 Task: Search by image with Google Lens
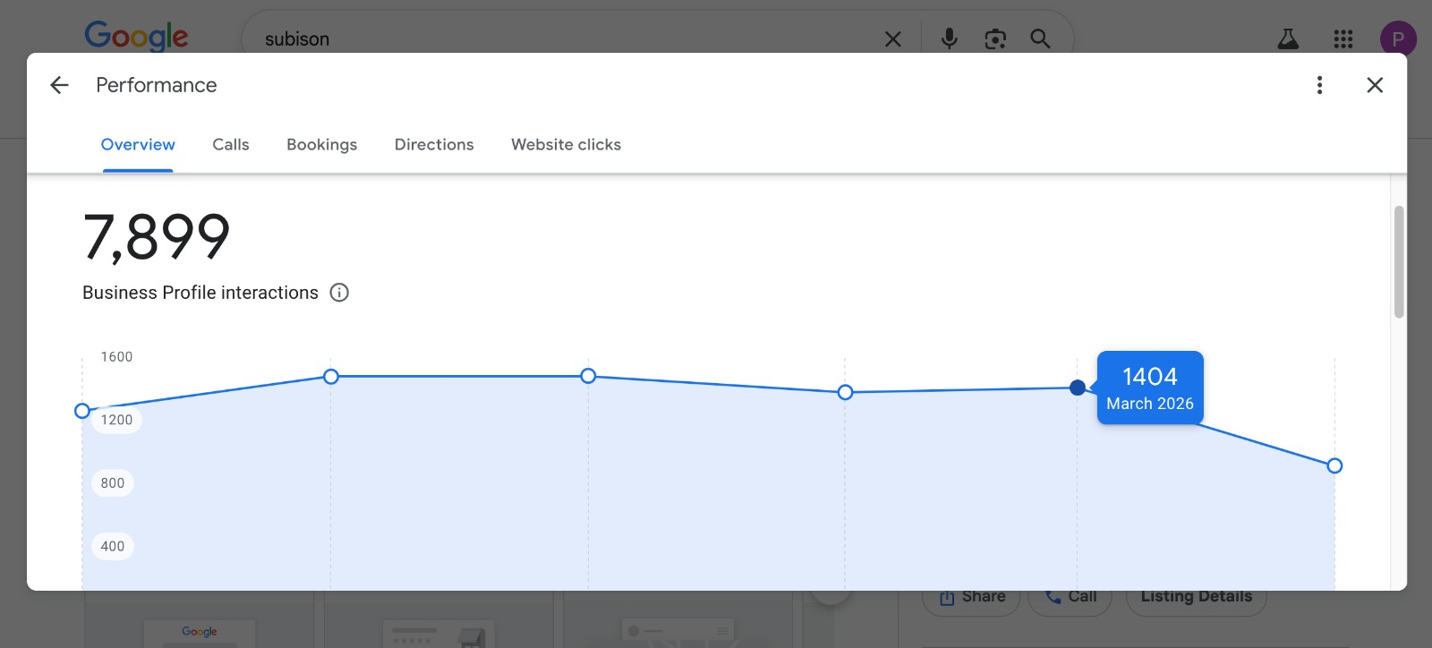(995, 38)
